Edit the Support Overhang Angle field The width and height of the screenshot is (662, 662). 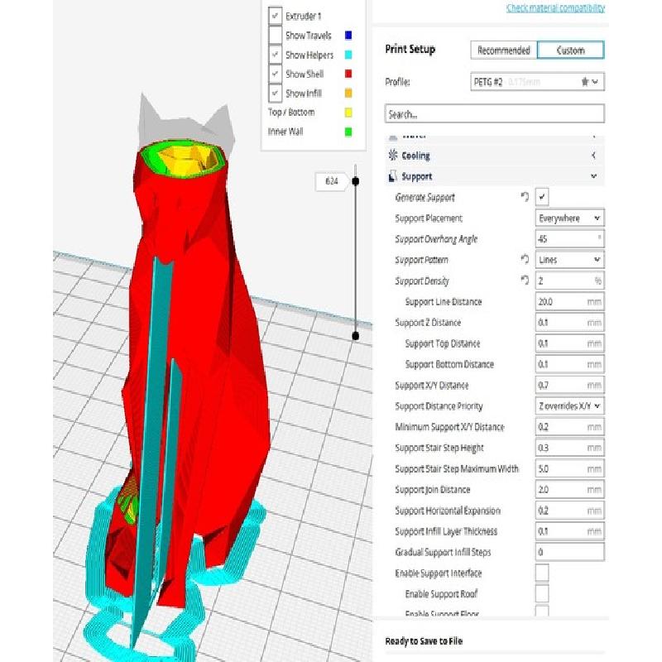coord(569,238)
